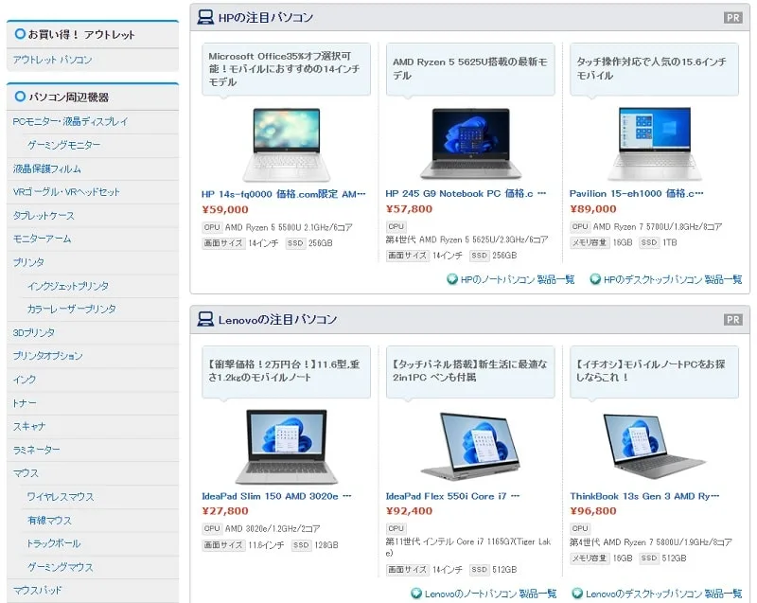Screen dimensions: 757x603
Task: Click the laptop icon beside HPの注目パソコン
Action: [205, 17]
